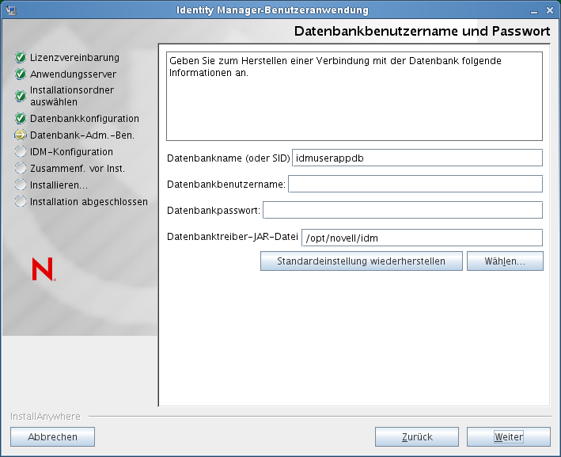Image resolution: width=561 pixels, height=457 pixels.
Task: Click the Datenbankpasswort: label
Action: coord(214,211)
